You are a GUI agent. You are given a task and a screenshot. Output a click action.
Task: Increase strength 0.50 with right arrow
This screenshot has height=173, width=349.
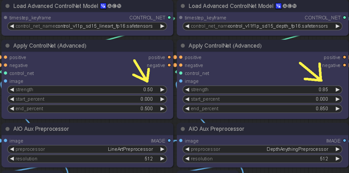click(162, 90)
